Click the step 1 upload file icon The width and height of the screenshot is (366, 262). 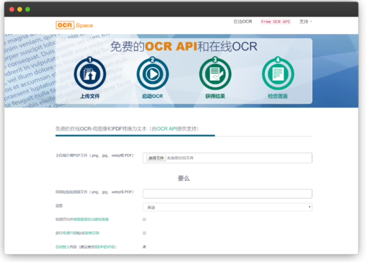coord(90,74)
